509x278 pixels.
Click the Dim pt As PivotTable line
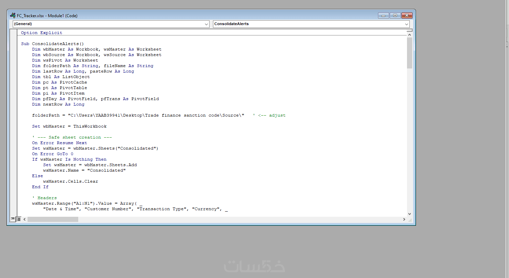60,88
